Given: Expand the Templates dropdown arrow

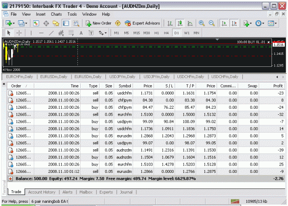Looking at the screenshot, I should [x=276, y=24].
